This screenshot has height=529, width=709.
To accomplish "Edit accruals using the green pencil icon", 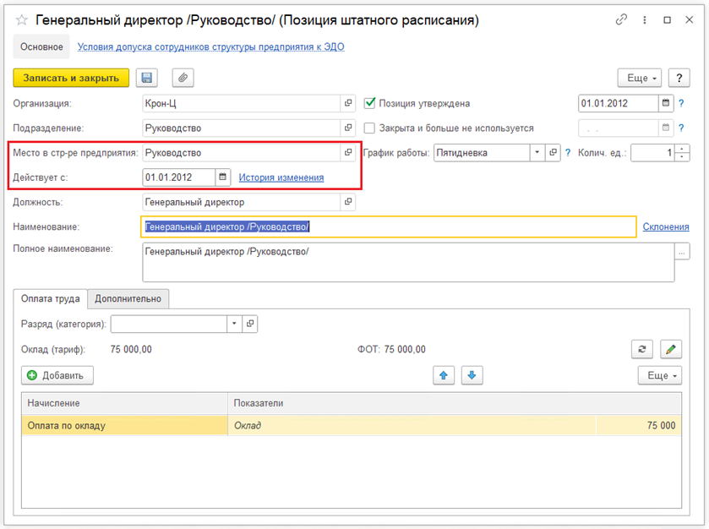I will point(671,349).
